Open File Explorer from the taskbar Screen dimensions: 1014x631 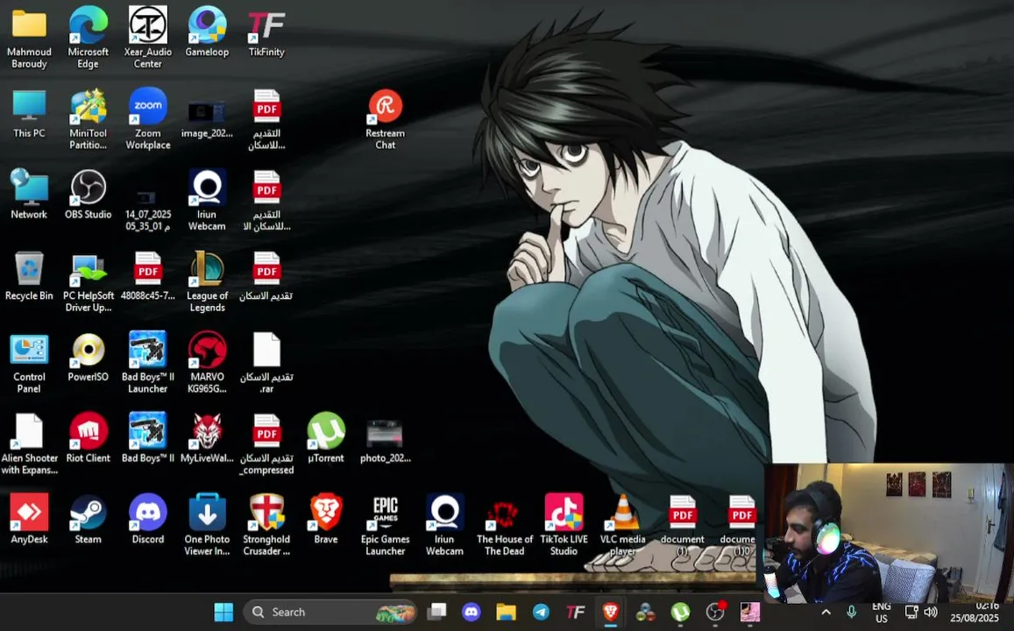[506, 612]
